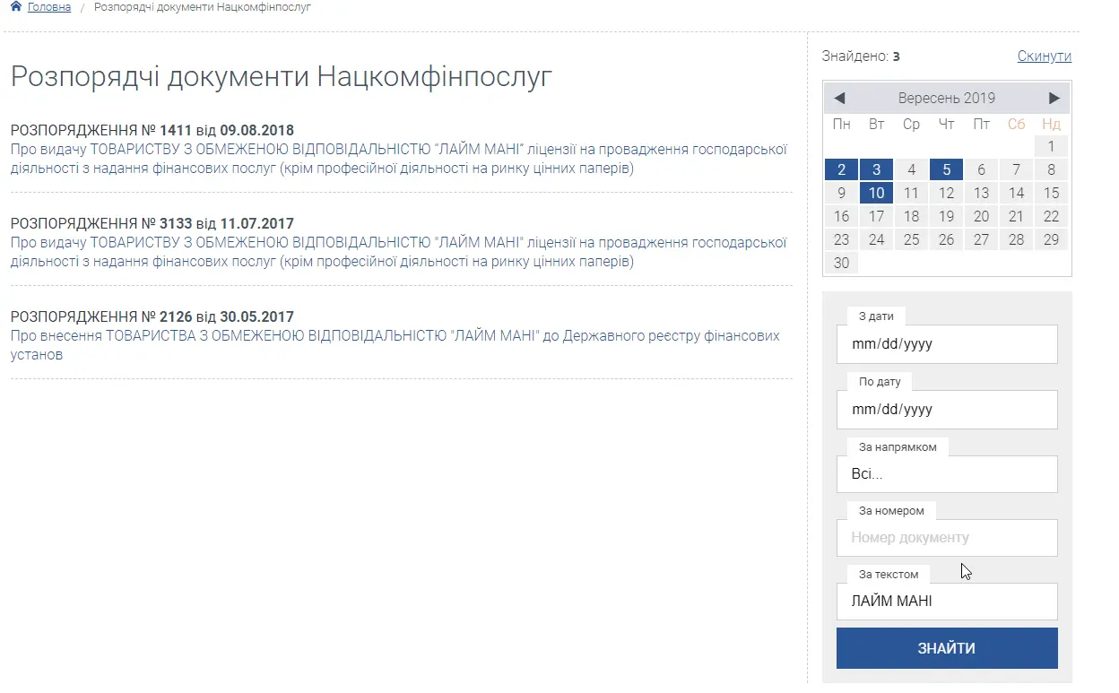Select highlighted date 5 in calendar
Image resolution: width=1119 pixels, height=693 pixels.
tap(946, 169)
